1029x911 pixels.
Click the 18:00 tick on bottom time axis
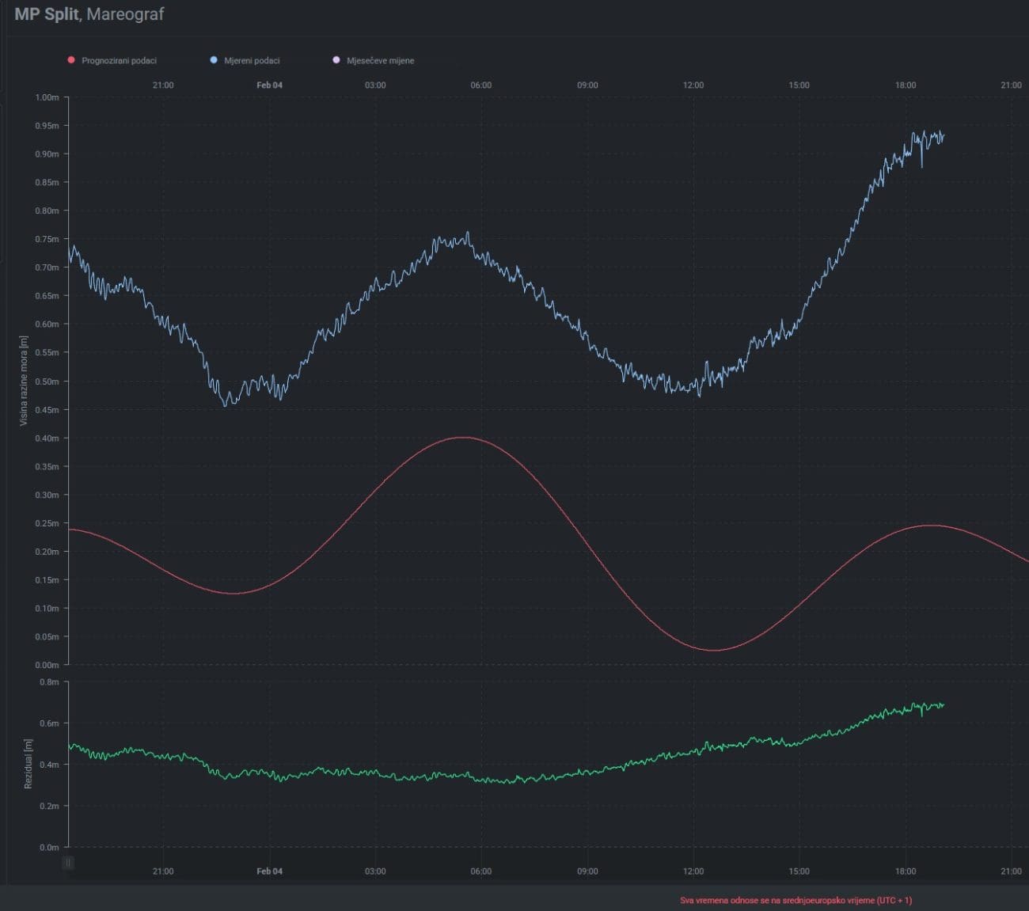click(906, 871)
